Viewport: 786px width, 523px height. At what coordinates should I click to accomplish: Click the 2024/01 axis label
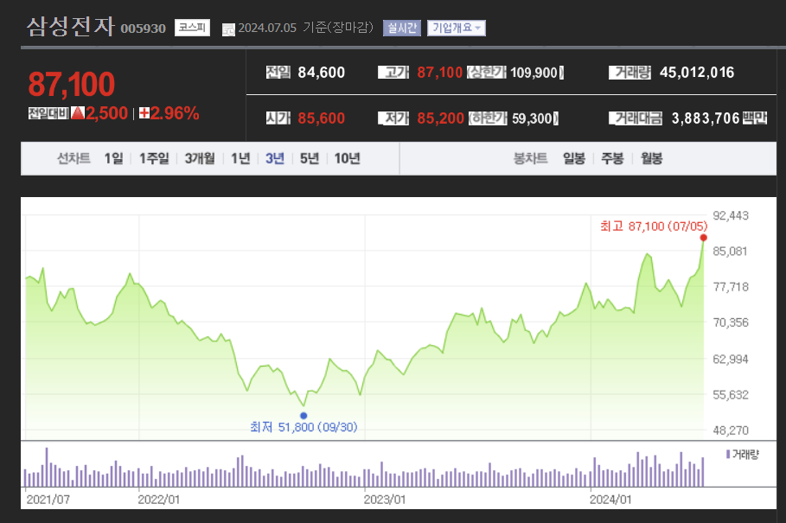click(x=610, y=500)
